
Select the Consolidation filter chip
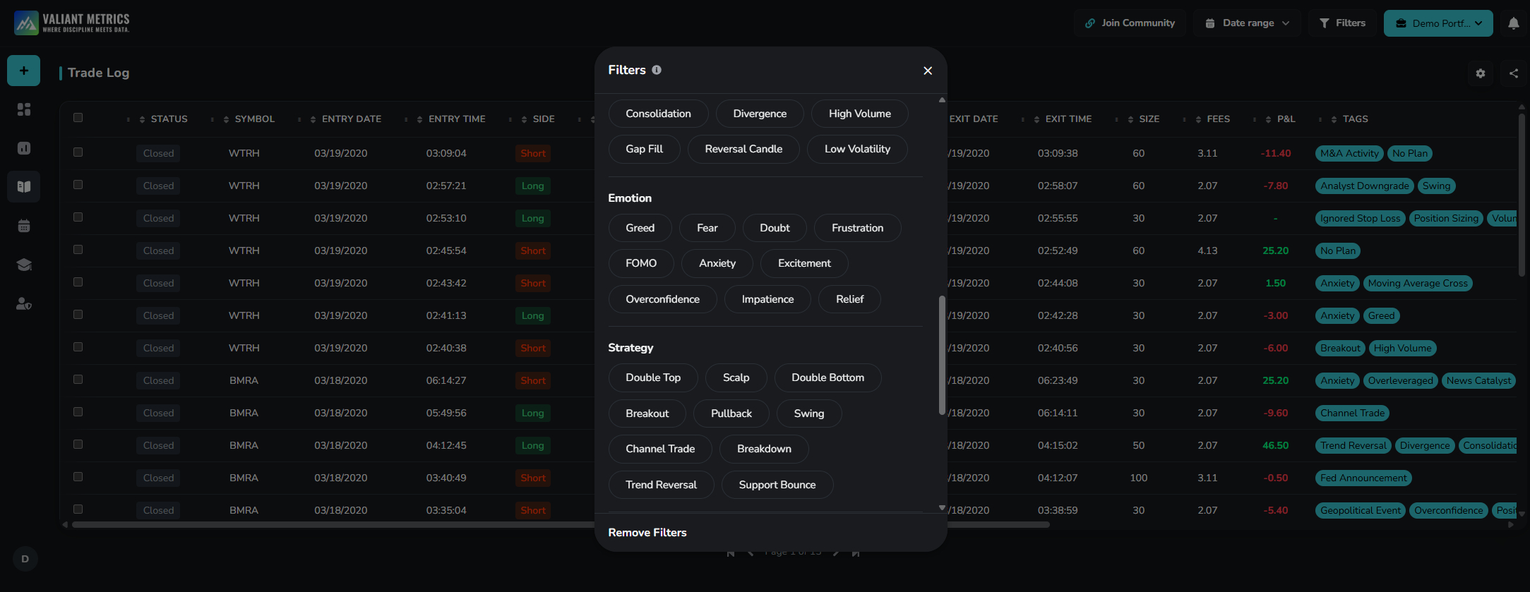pyautogui.click(x=658, y=114)
